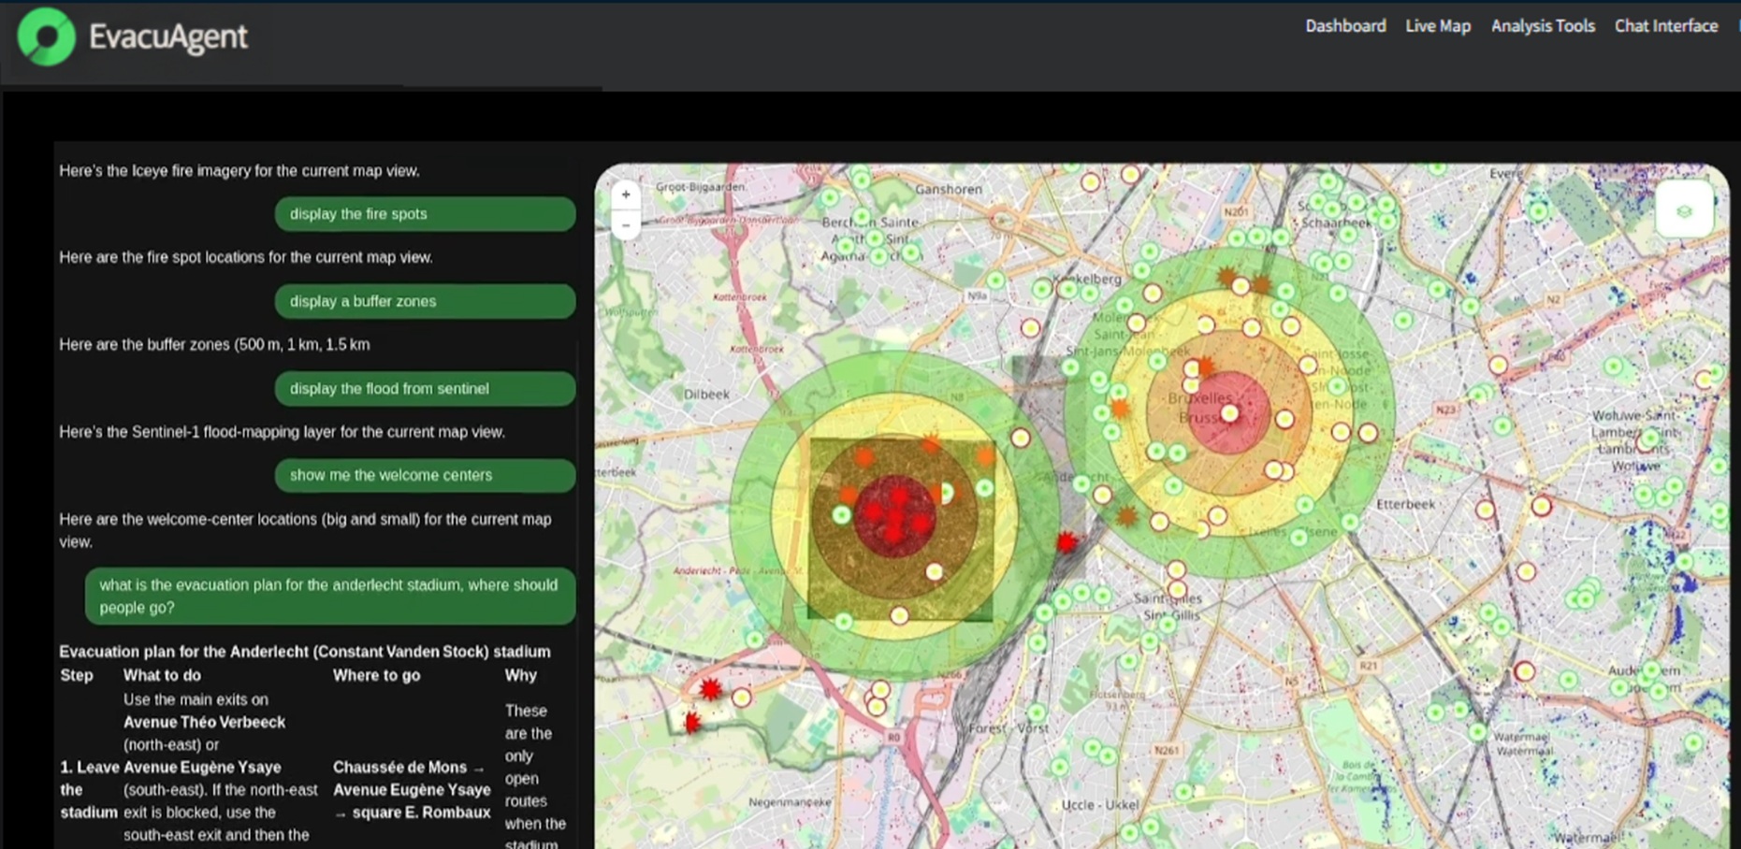Open Analysis Tools
Viewport: 1741px width, 849px height.
click(1543, 26)
